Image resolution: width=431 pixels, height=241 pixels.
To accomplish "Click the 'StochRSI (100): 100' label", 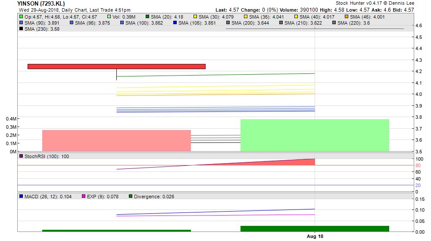I will (47, 156).
